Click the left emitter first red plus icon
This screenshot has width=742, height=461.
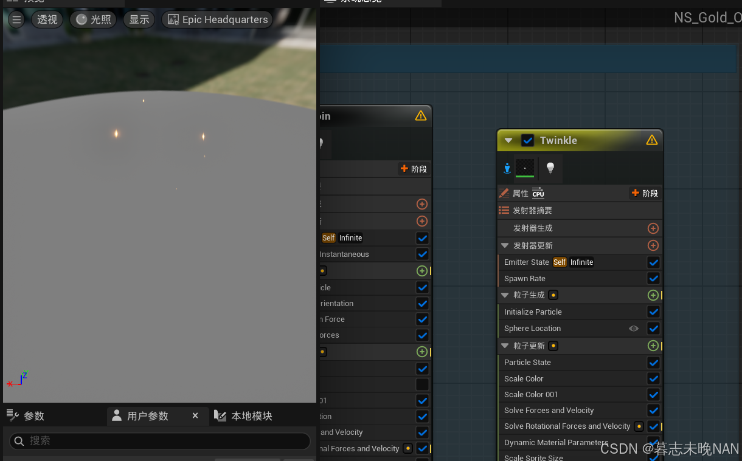[422, 204]
